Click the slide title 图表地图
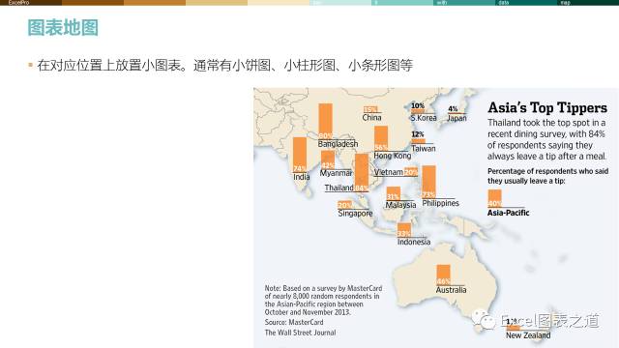The image size is (619, 348). 63,28
